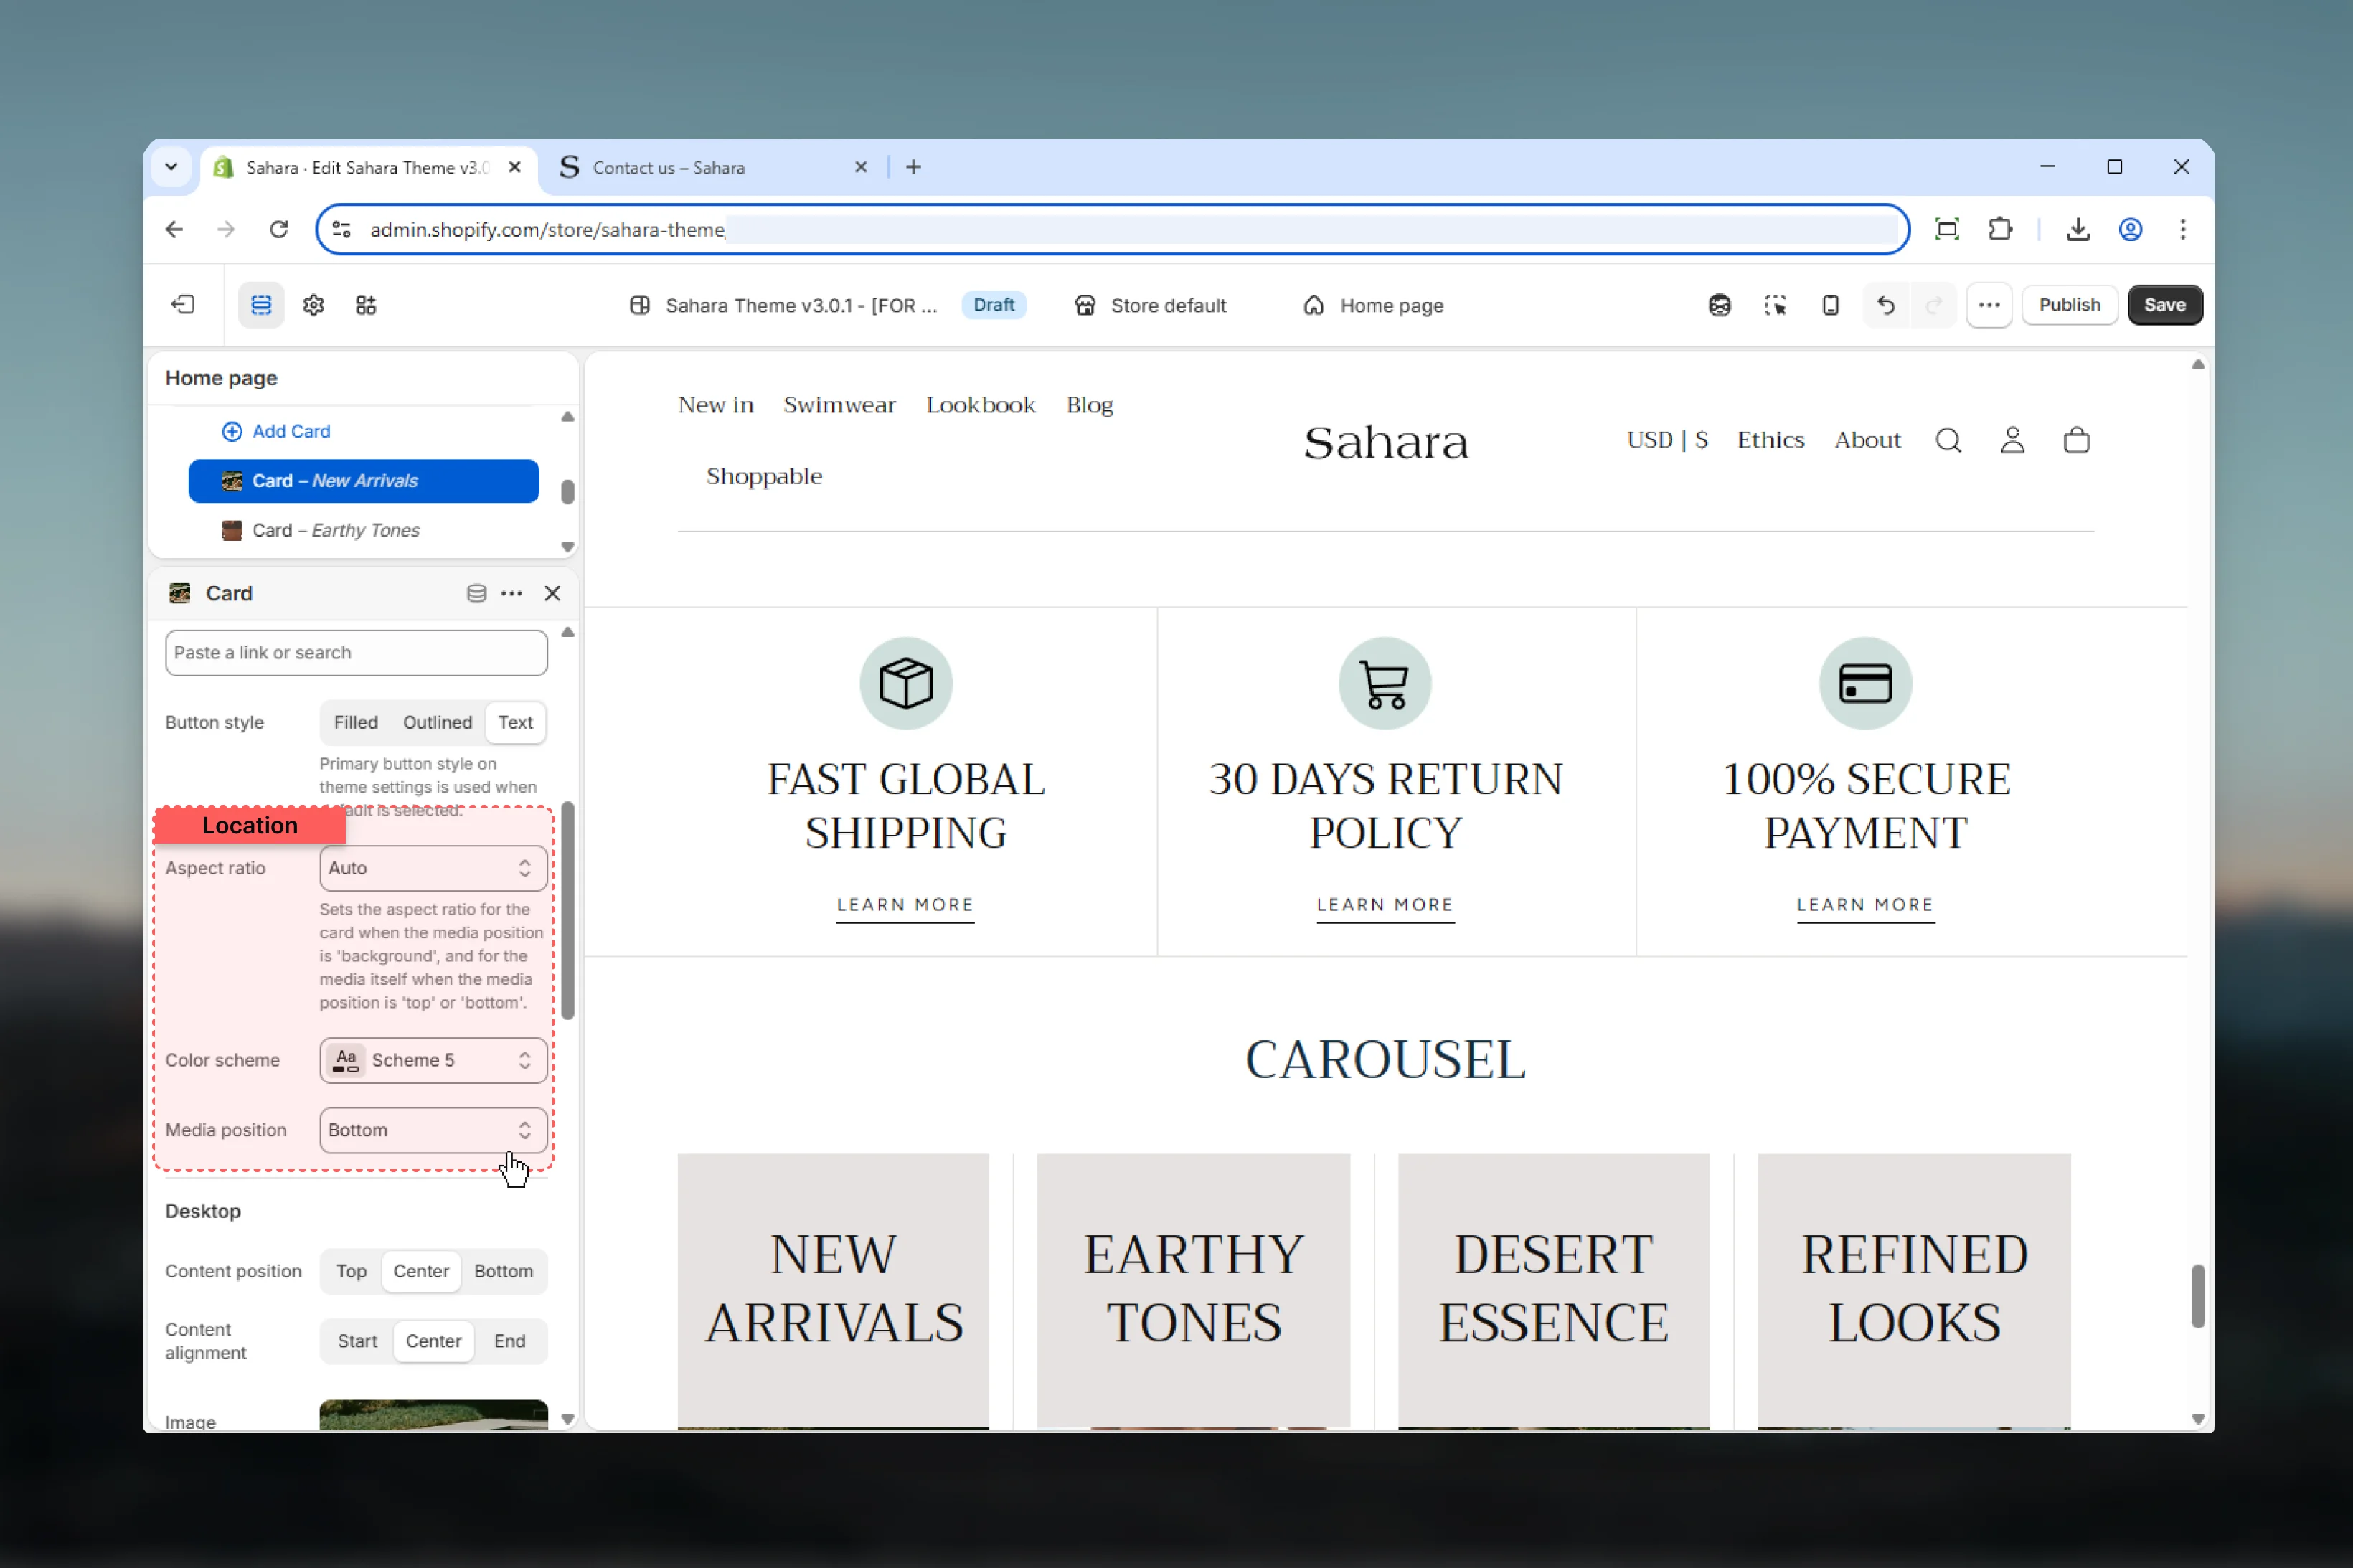Click the New Arrivals carousel card

pos(833,1290)
